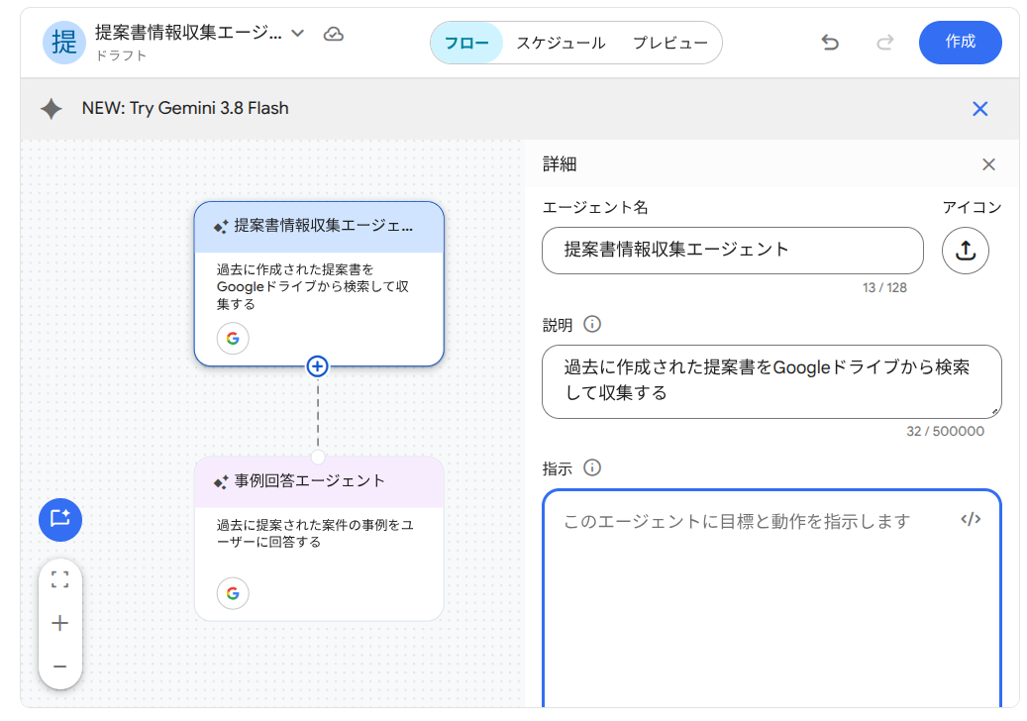Image resolution: width=1027 pixels, height=721 pixels.
Task: Show info tooltip for 指示
Action: coord(592,467)
